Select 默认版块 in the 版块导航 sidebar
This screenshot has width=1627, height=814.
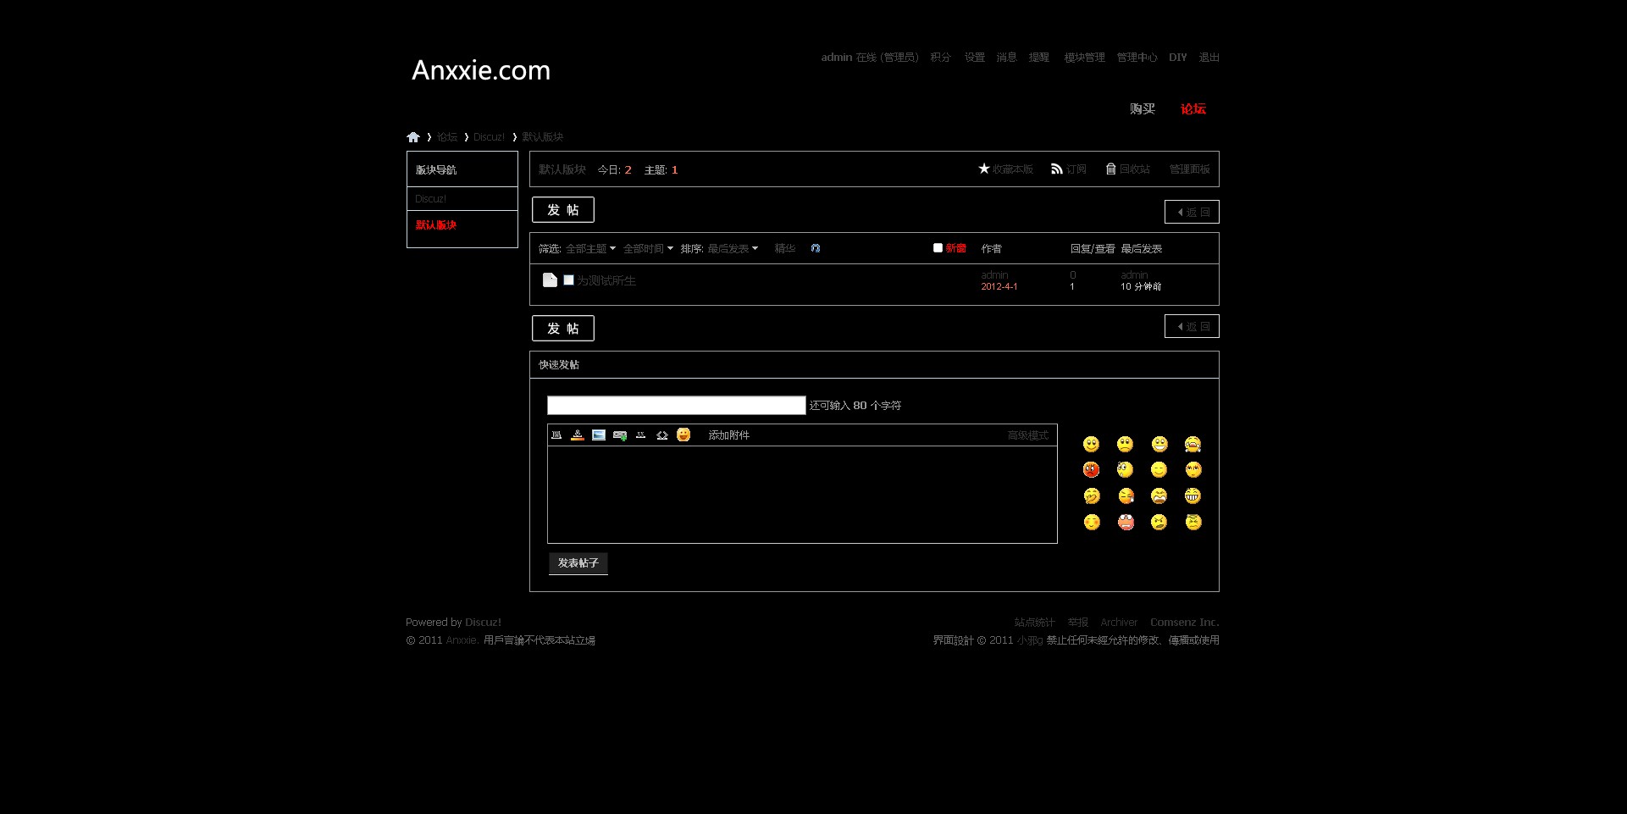click(436, 225)
